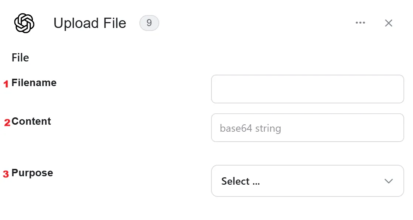This screenshot has height=220, width=413.
Task: Click the red number 3 marker
Action: 6,174
